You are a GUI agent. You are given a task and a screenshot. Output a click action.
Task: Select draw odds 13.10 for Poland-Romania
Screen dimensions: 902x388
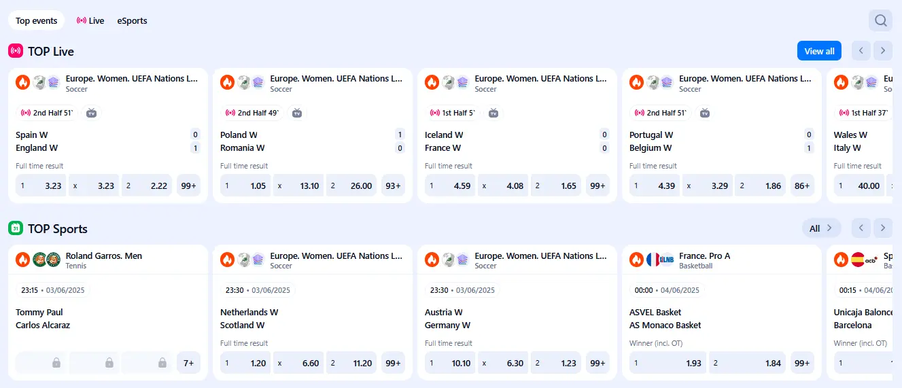(298, 186)
